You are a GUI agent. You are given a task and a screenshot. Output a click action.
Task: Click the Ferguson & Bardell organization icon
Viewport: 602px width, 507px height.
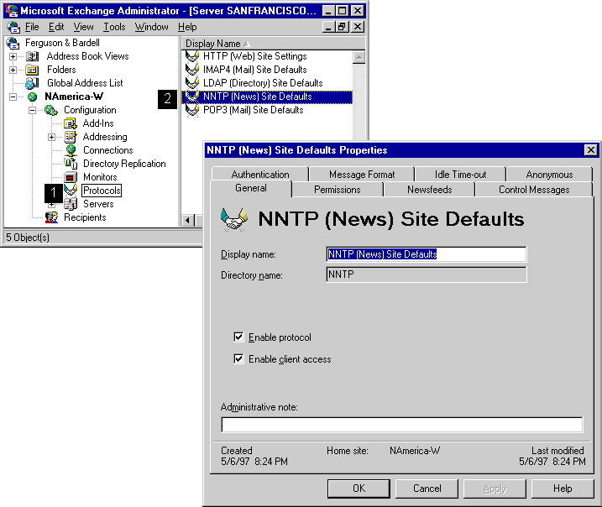click(x=13, y=43)
